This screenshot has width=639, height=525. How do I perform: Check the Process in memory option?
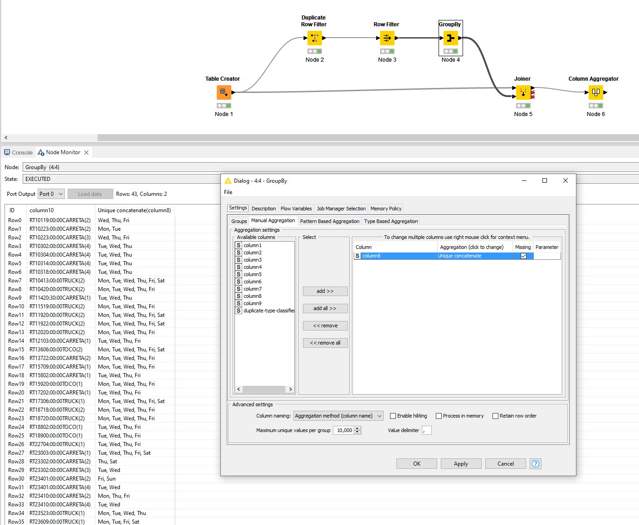pyautogui.click(x=439, y=416)
